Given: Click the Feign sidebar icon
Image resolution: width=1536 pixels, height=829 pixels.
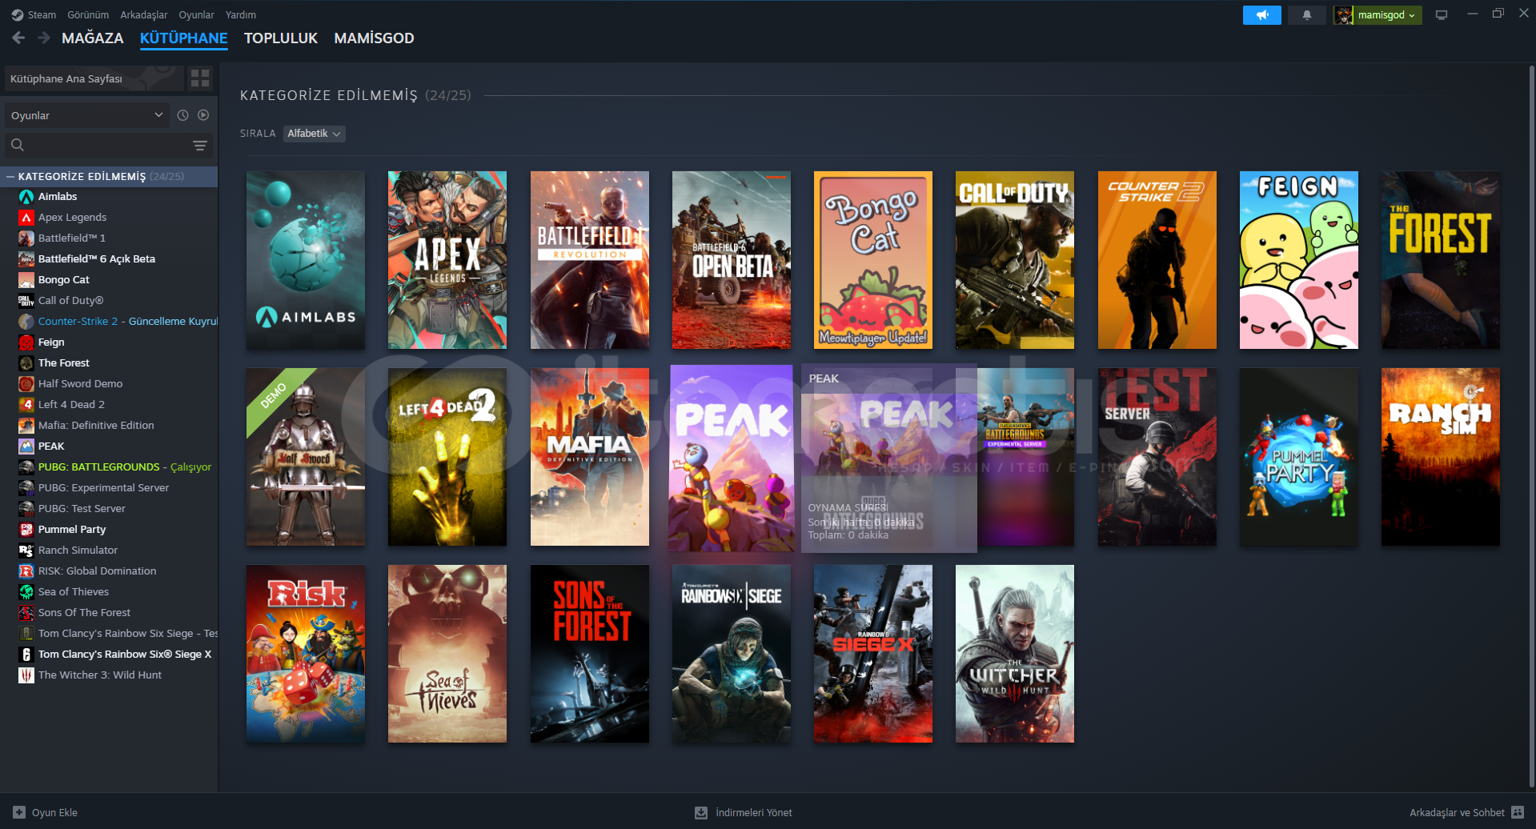Looking at the screenshot, I should (x=26, y=342).
